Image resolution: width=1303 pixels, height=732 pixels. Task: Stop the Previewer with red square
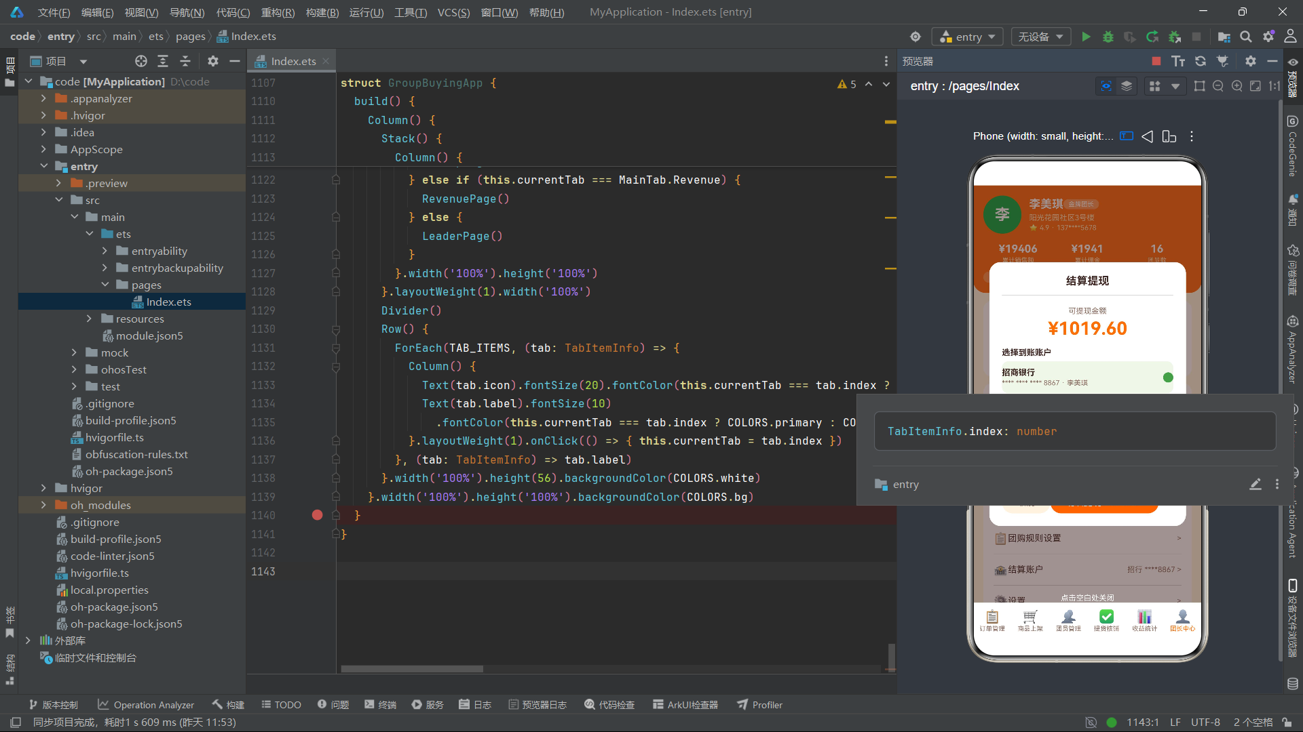[1156, 61]
